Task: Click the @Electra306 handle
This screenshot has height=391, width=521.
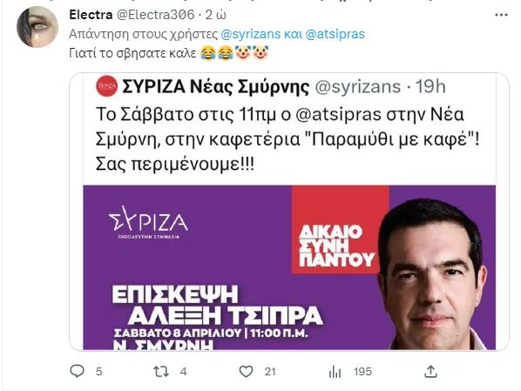Action: coord(156,15)
